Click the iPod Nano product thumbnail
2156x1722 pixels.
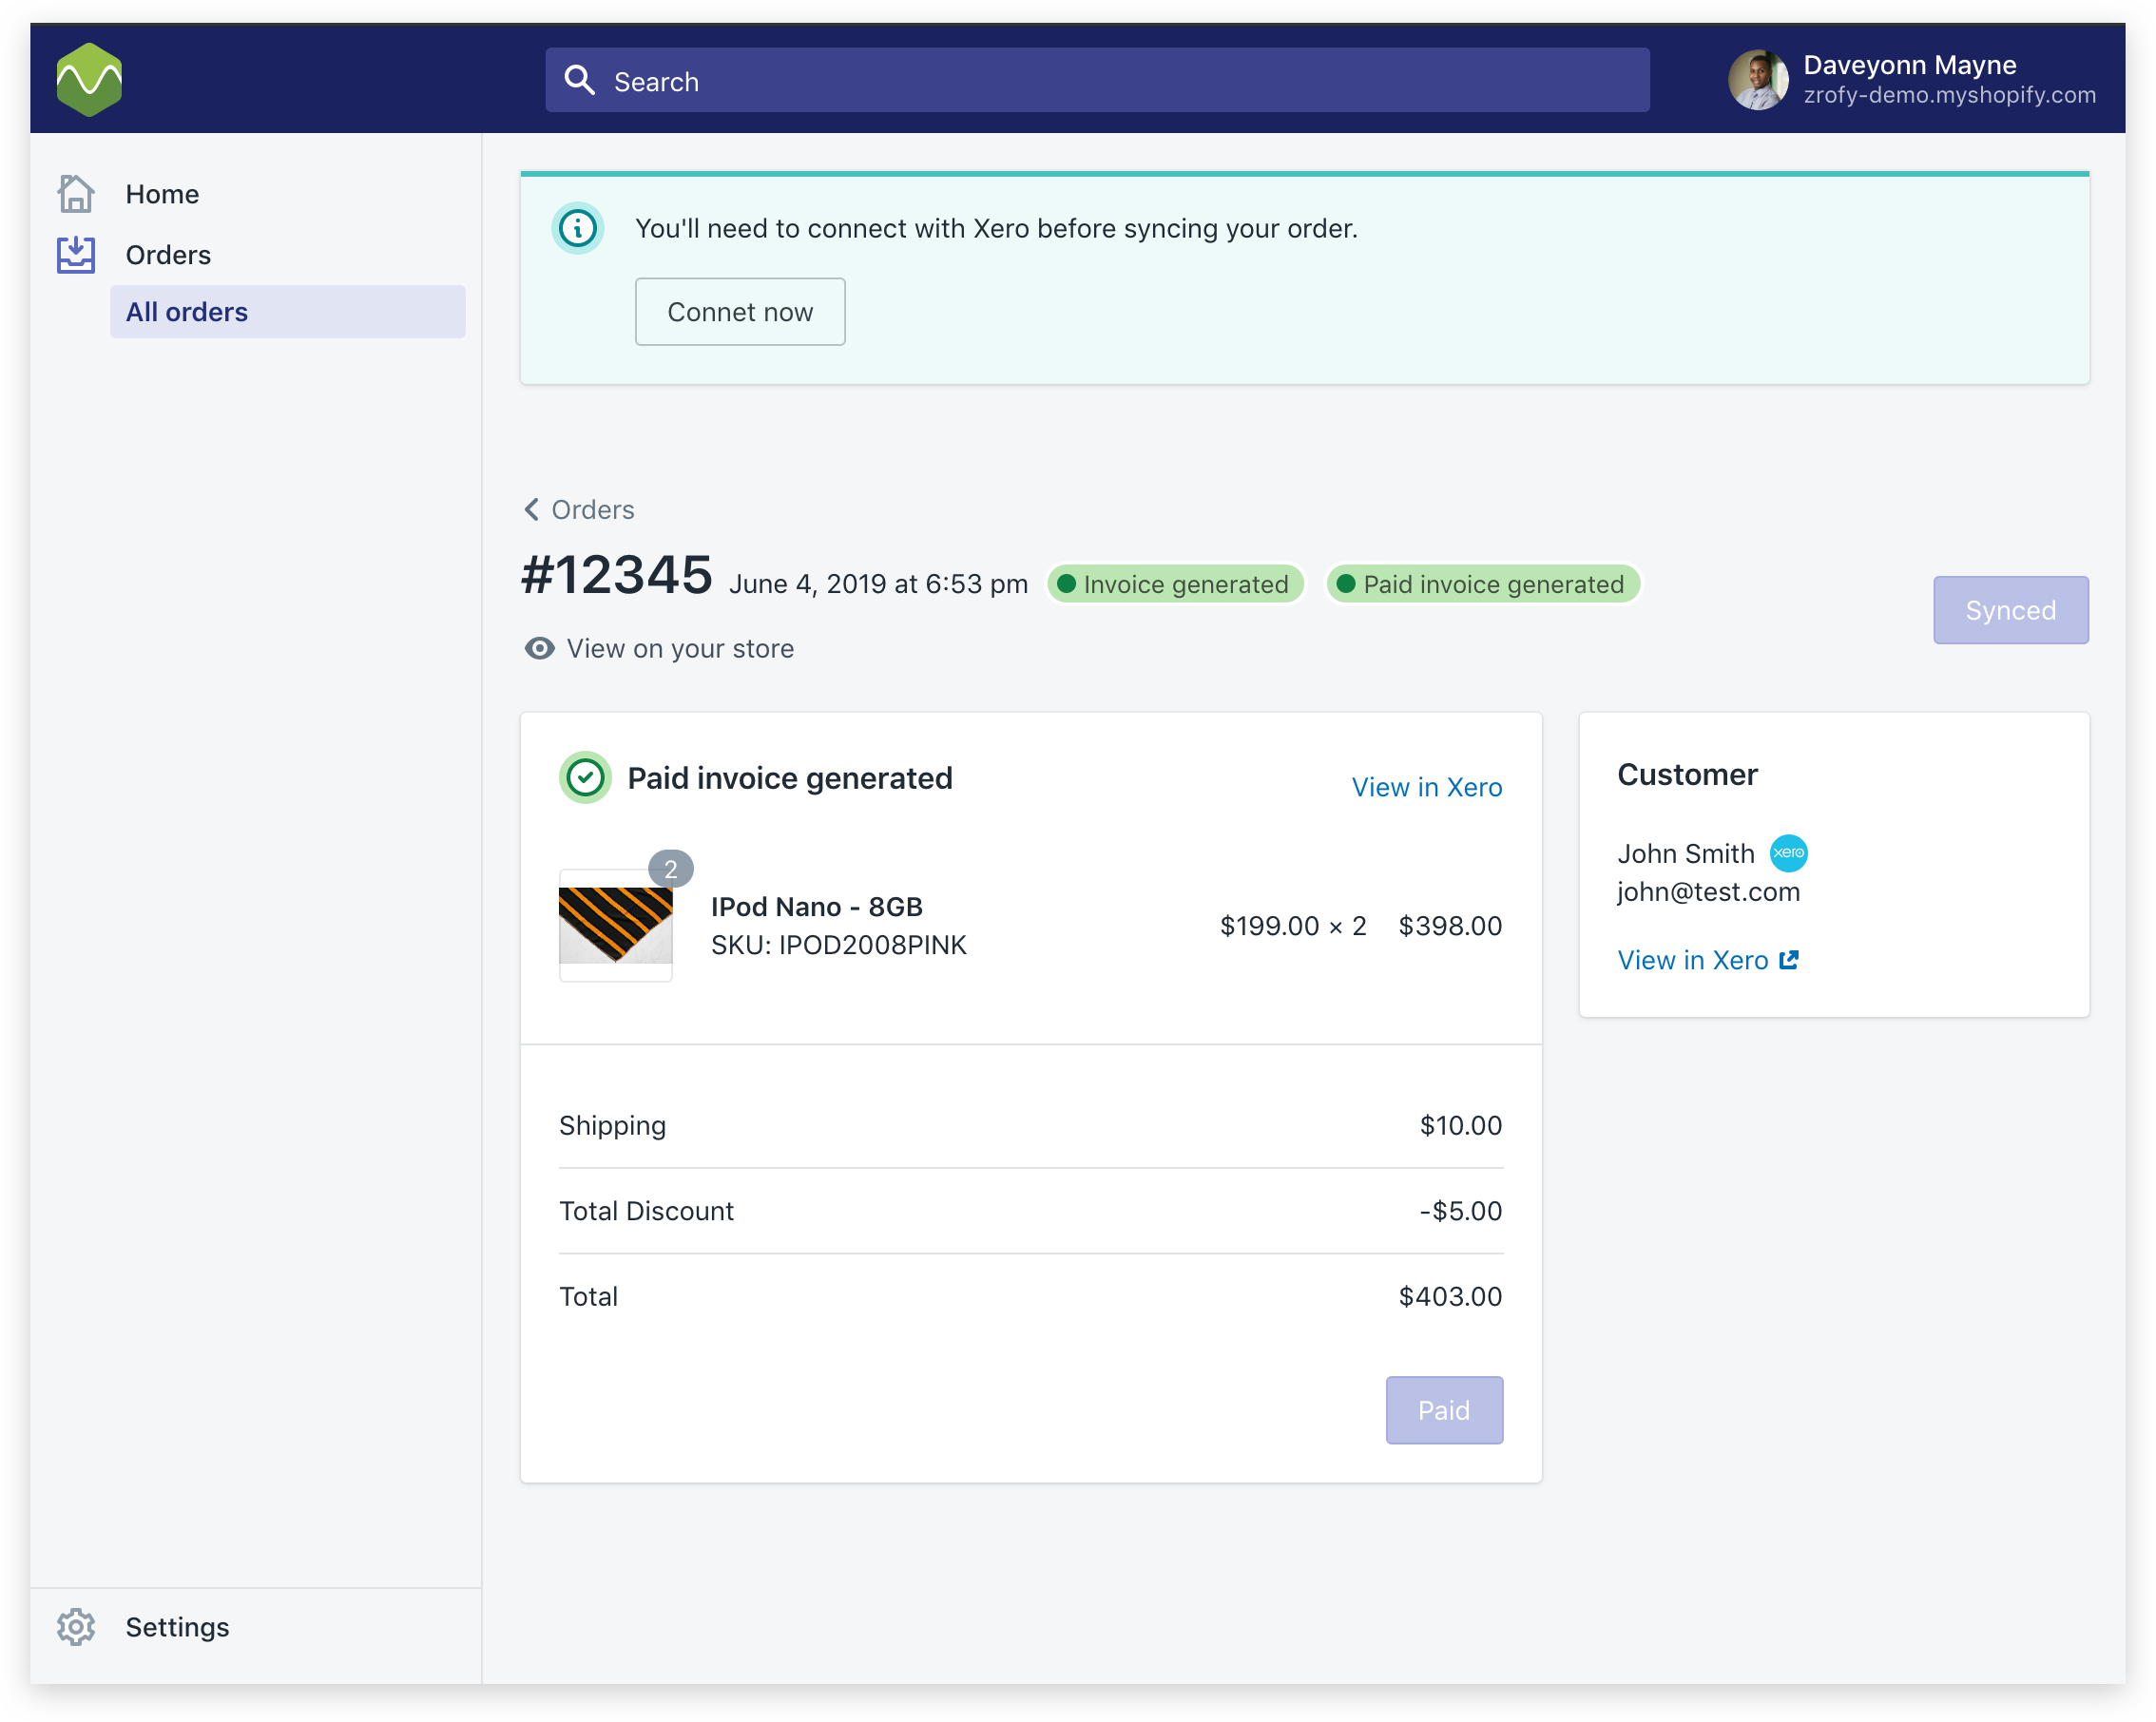pos(616,926)
